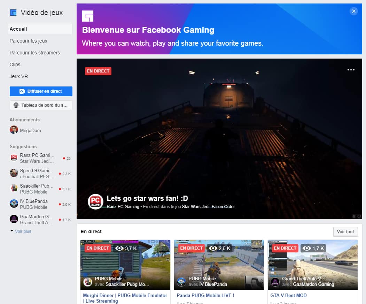Open the PUBG Mobile Saaokiller stream thumbnail

tap(125, 265)
